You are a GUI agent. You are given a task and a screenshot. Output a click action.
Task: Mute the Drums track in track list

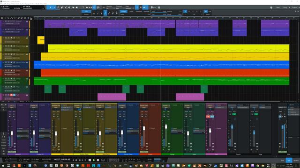click(x=6, y=70)
